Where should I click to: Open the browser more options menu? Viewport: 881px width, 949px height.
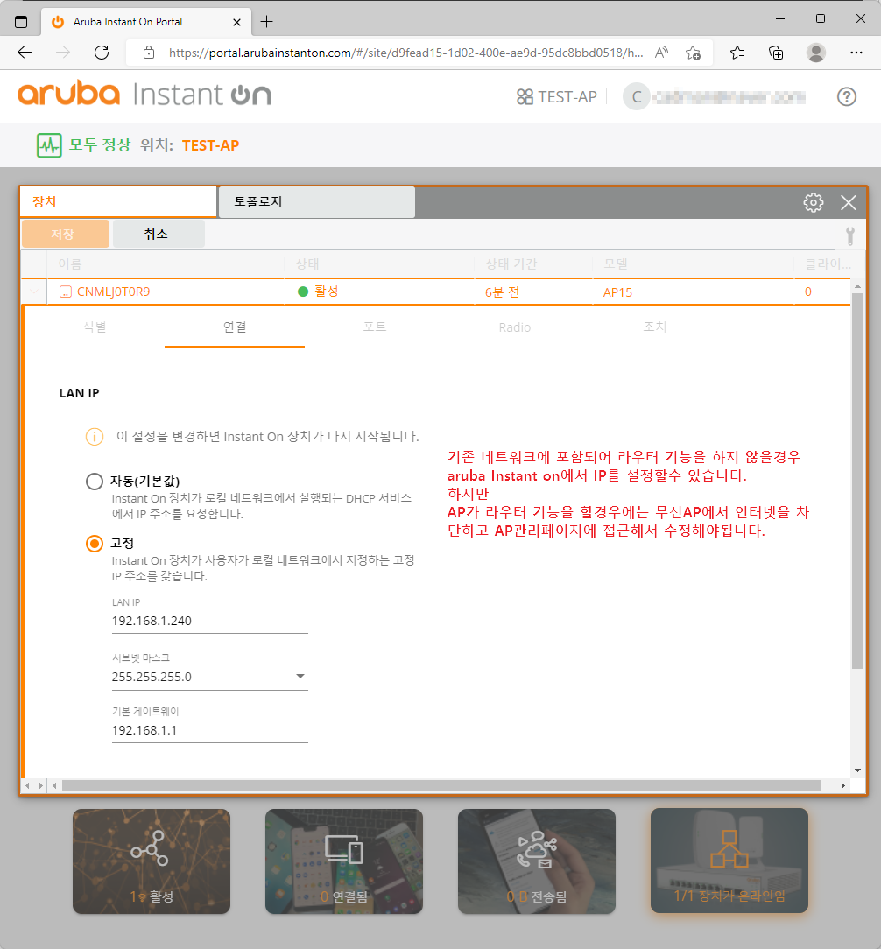pos(856,53)
